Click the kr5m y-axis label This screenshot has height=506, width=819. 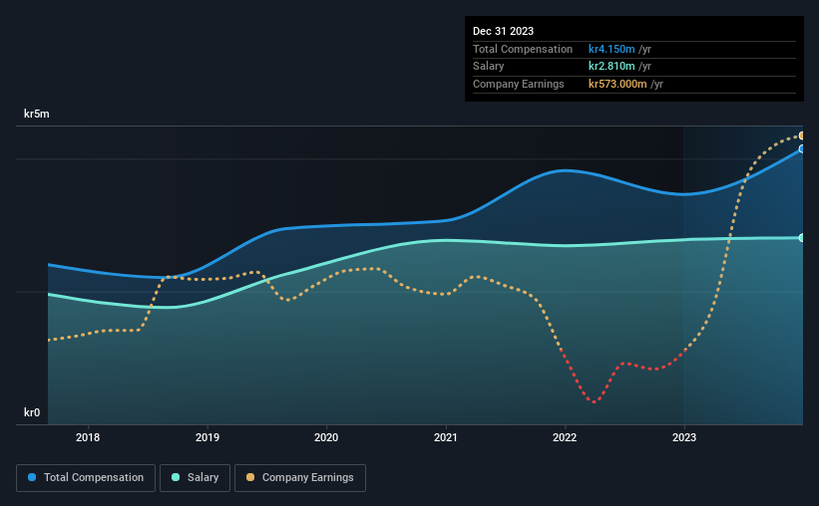click(x=37, y=114)
